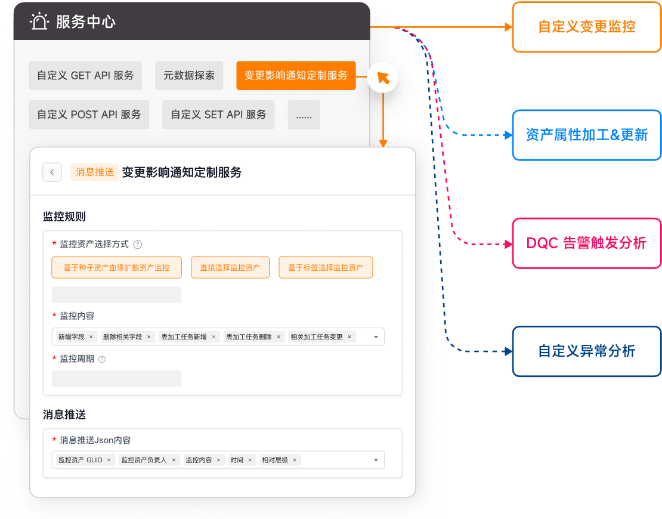This screenshot has width=662, height=519.
Task: Open the 消息推送Json内容 dropdown arrow
Action: (376, 460)
